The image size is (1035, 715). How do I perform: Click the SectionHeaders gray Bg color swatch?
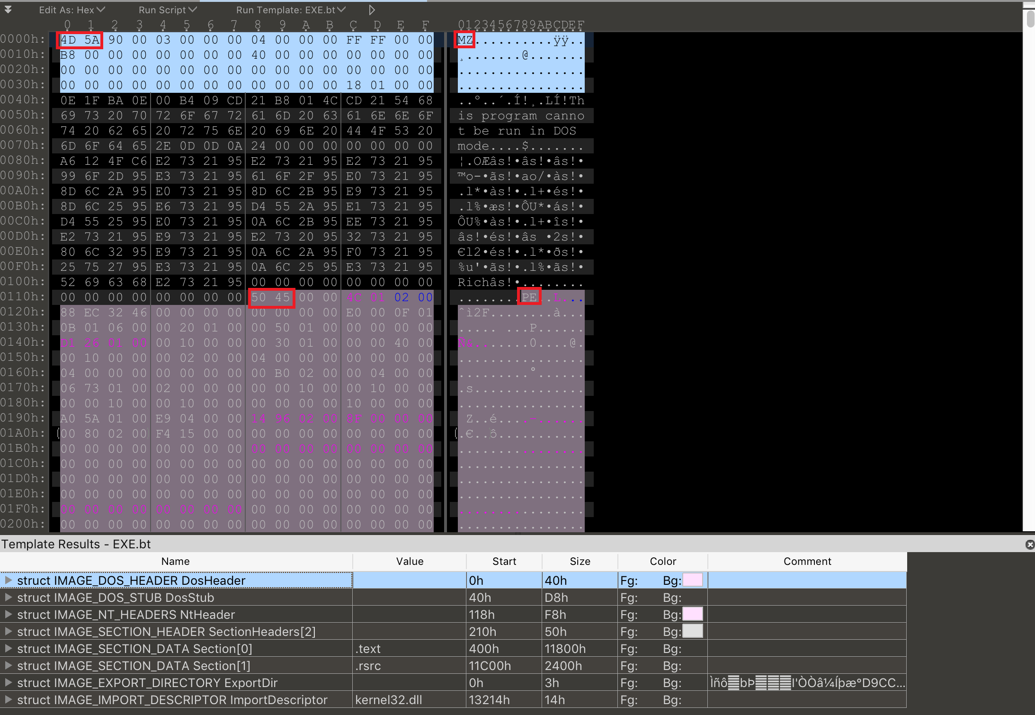pos(693,631)
